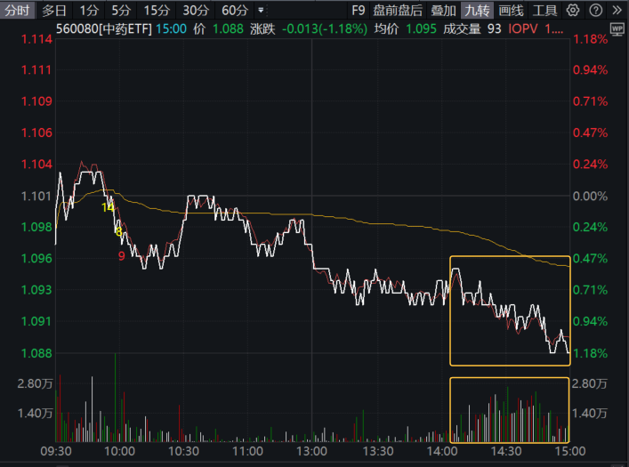Select the 15分 period tab

coord(157,11)
